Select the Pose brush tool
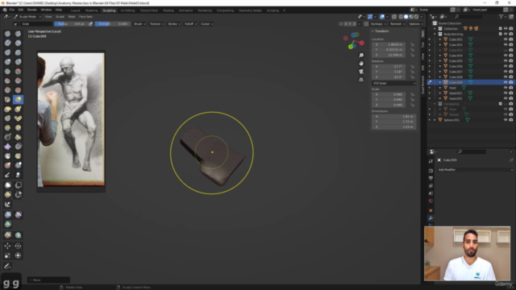Viewport: 516px width, 290px height. click(18, 118)
